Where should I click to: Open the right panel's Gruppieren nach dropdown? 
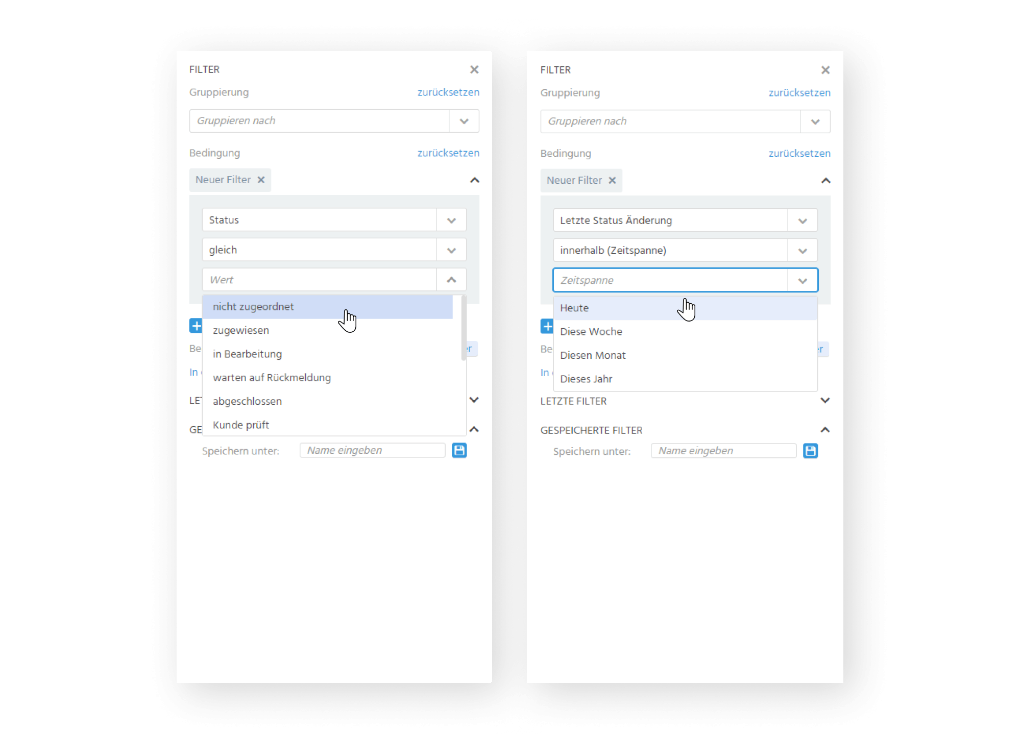coord(685,121)
